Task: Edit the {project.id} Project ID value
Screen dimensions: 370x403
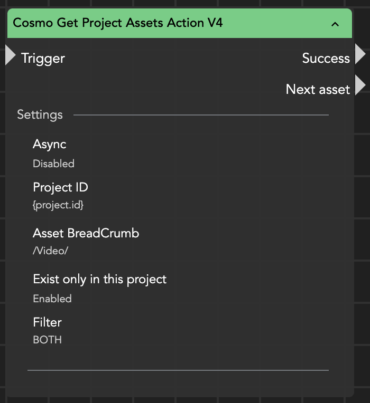Action: coord(58,205)
